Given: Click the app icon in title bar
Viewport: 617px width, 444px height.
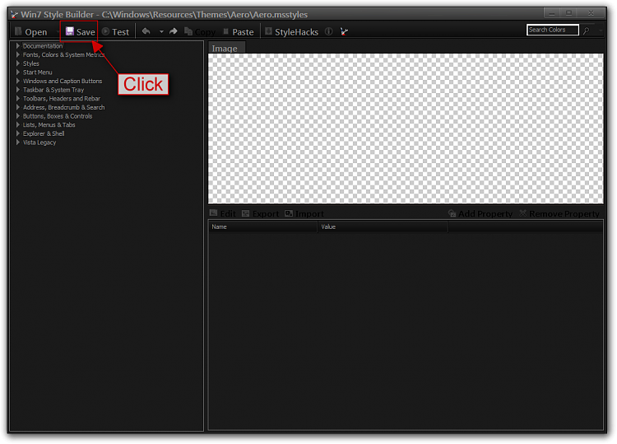Looking at the screenshot, I should pos(15,15).
